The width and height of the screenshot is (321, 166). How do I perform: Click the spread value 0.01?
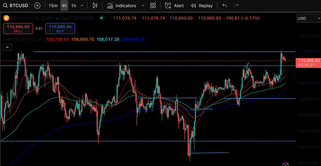point(39,29)
